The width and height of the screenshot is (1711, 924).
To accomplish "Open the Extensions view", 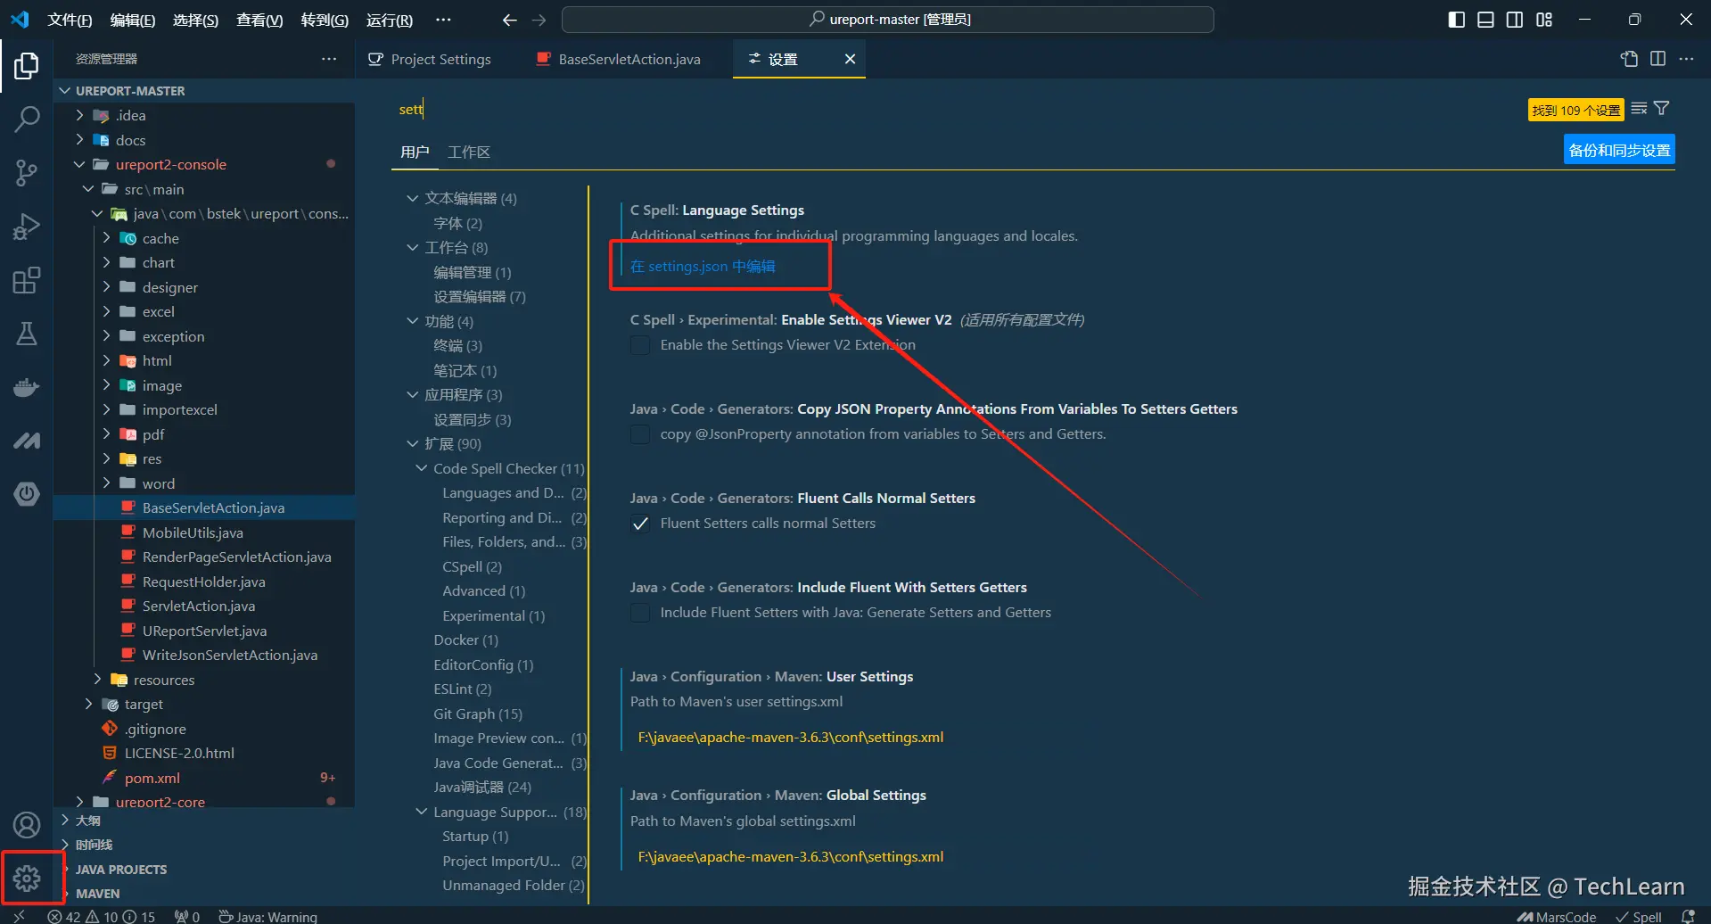I will click(x=27, y=280).
